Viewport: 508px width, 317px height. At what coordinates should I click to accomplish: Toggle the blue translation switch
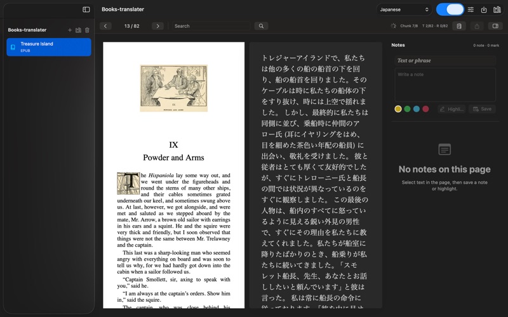(450, 10)
